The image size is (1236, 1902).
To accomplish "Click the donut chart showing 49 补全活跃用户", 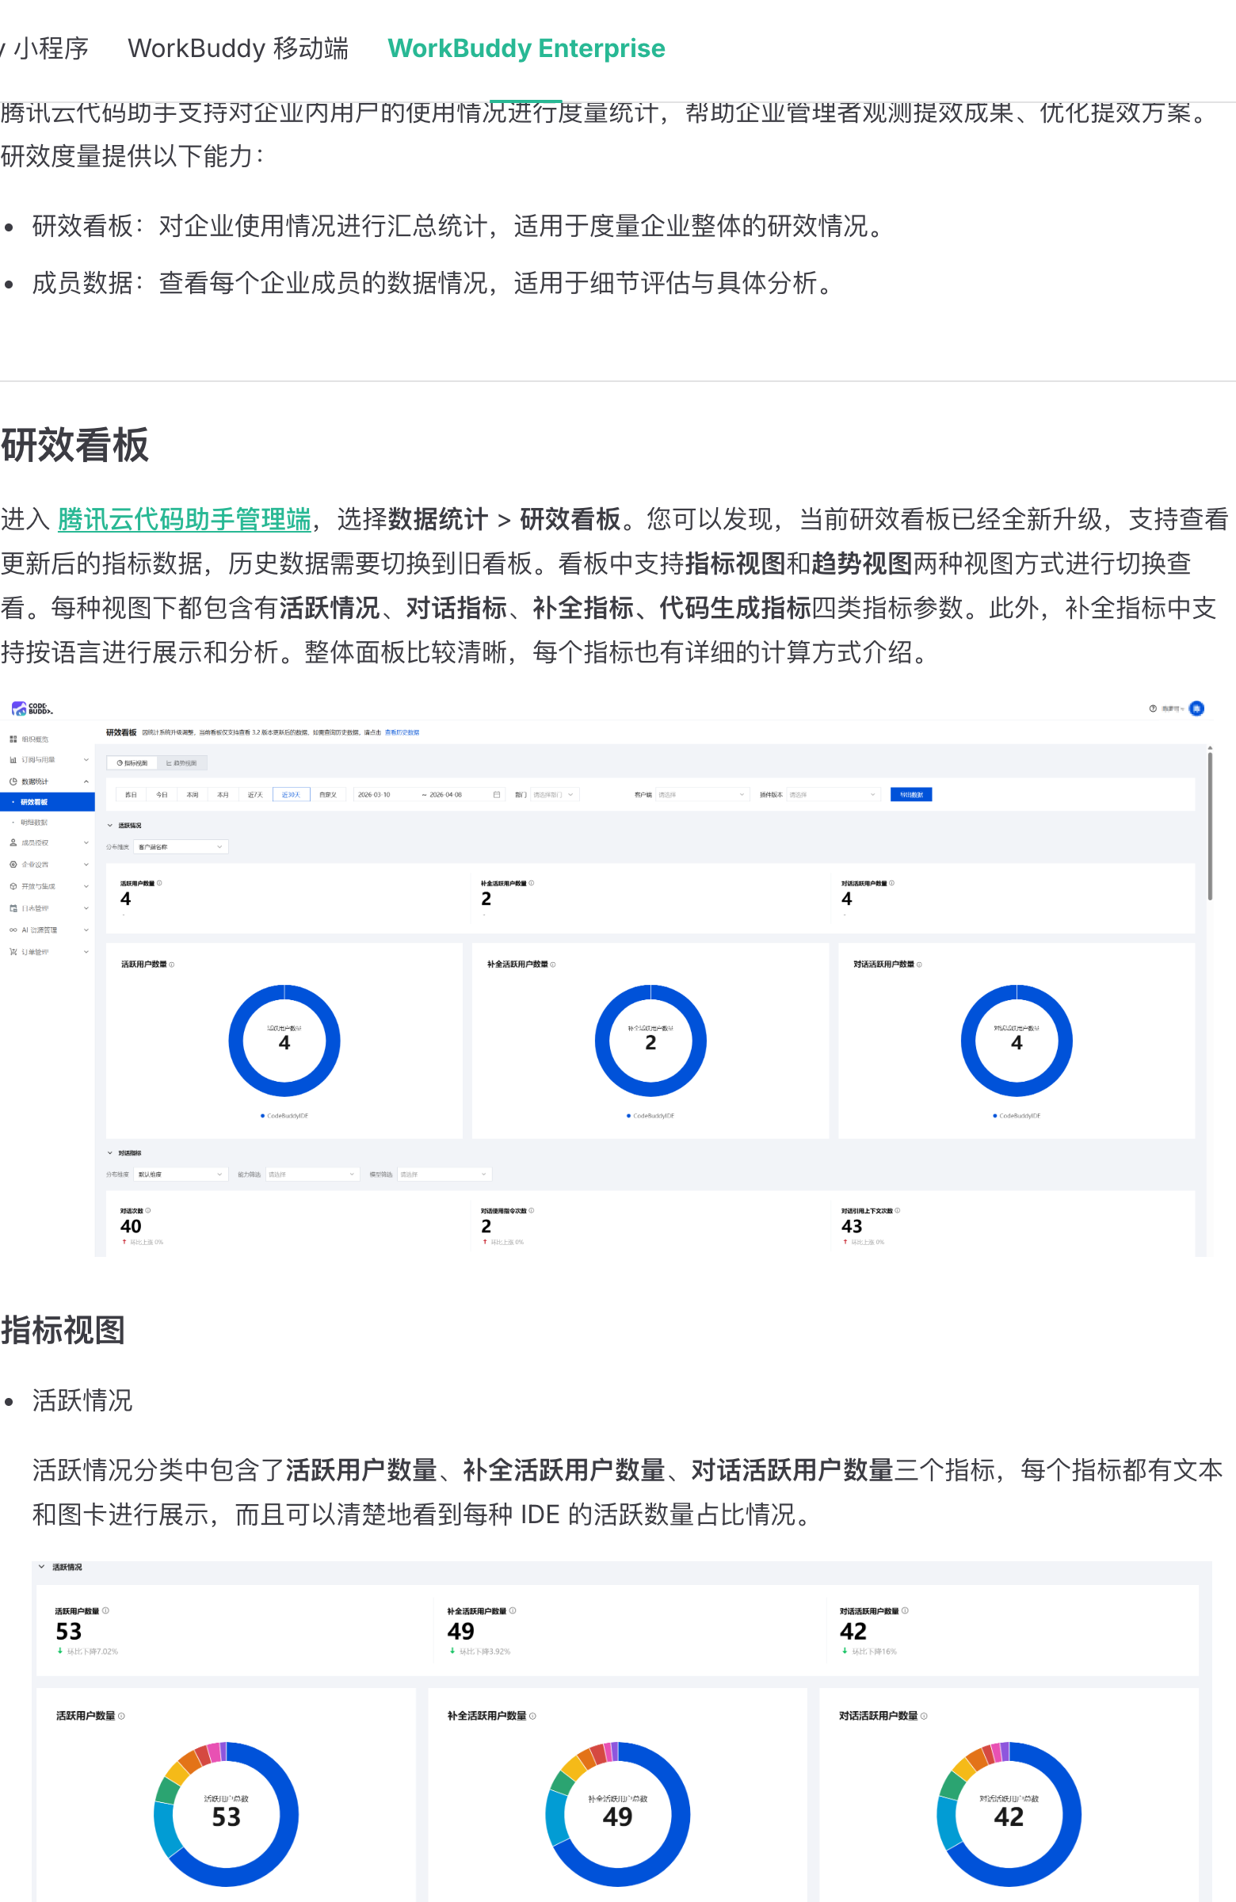I will tap(617, 1814).
